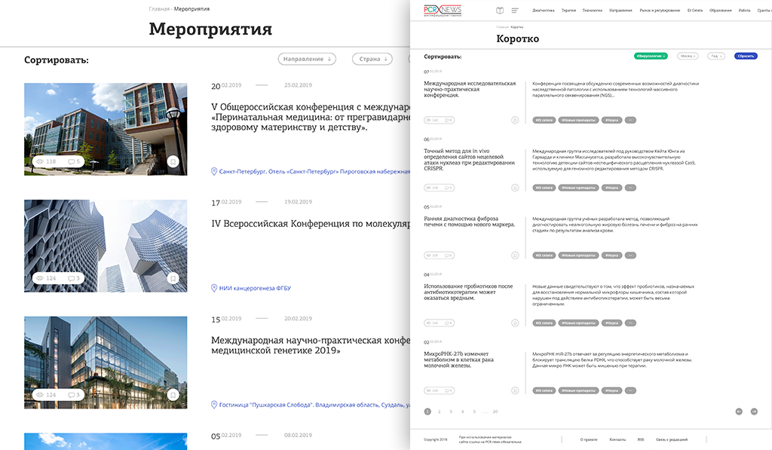Open the green Вирусология filter dropdown

coord(651,56)
